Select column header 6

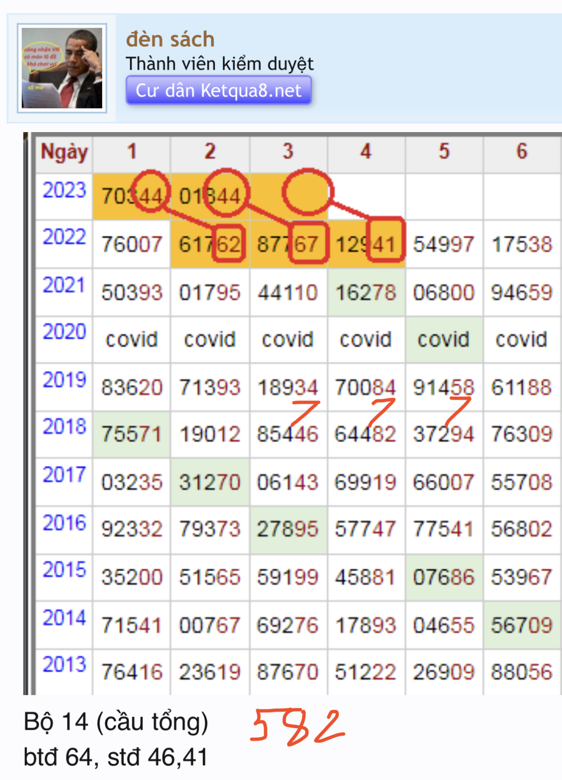click(521, 151)
